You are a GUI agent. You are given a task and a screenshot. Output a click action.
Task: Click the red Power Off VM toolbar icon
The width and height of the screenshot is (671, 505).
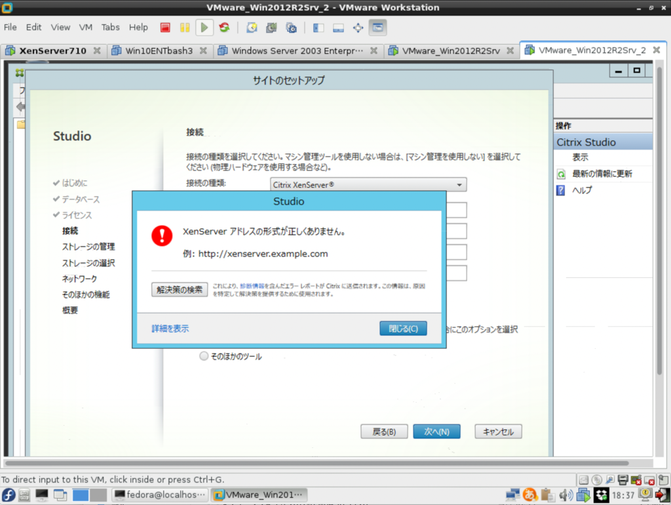pyautogui.click(x=165, y=28)
